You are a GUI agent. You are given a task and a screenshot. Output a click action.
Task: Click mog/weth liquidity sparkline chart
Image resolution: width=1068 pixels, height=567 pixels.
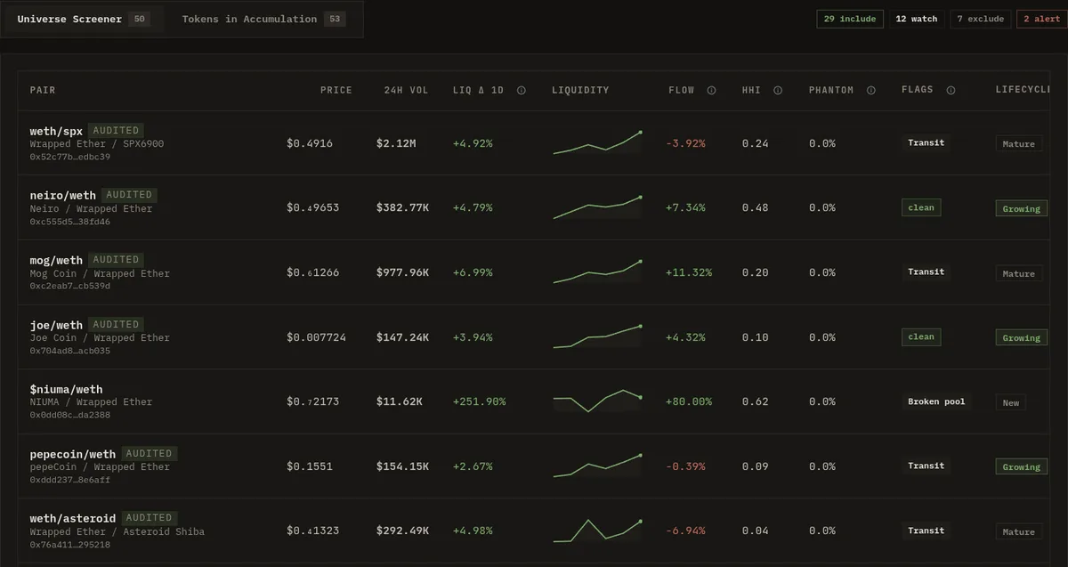pyautogui.click(x=597, y=272)
